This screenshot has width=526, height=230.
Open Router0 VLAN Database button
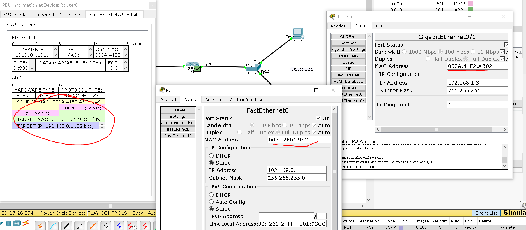[x=348, y=81]
